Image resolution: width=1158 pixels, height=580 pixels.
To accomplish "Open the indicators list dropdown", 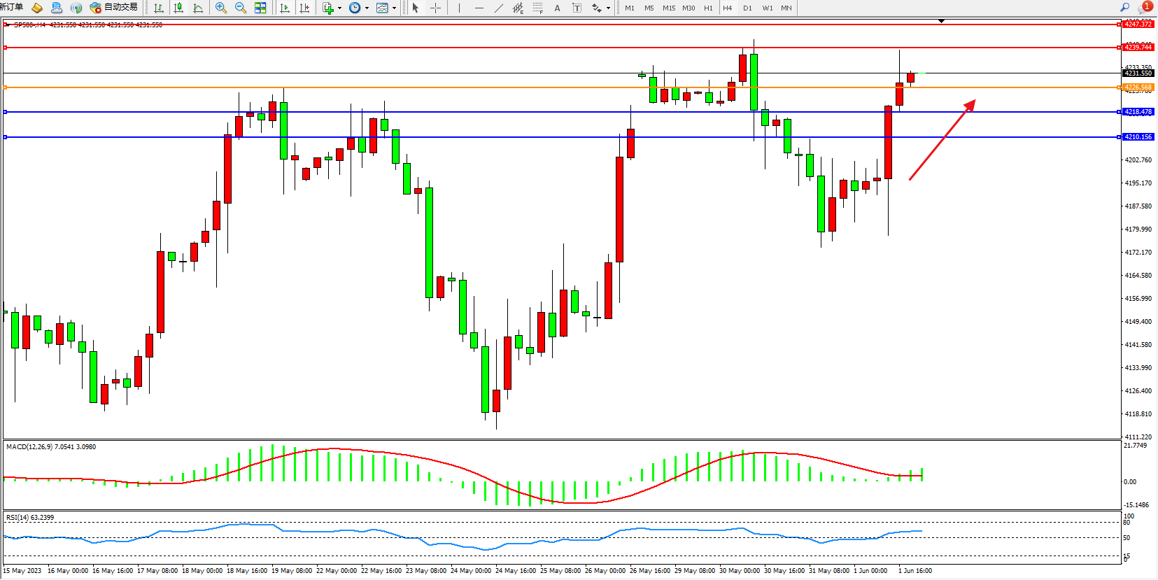I will tap(331, 8).
